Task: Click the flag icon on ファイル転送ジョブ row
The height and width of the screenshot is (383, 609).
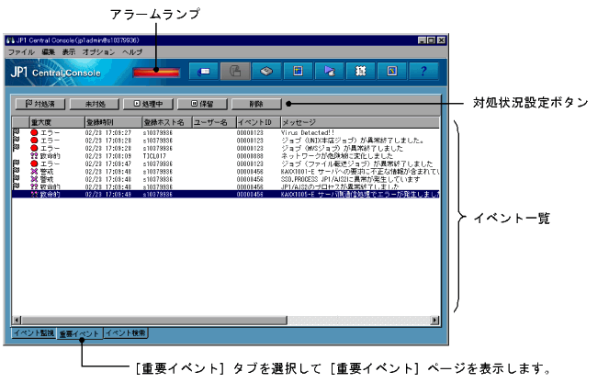Action: (17, 163)
